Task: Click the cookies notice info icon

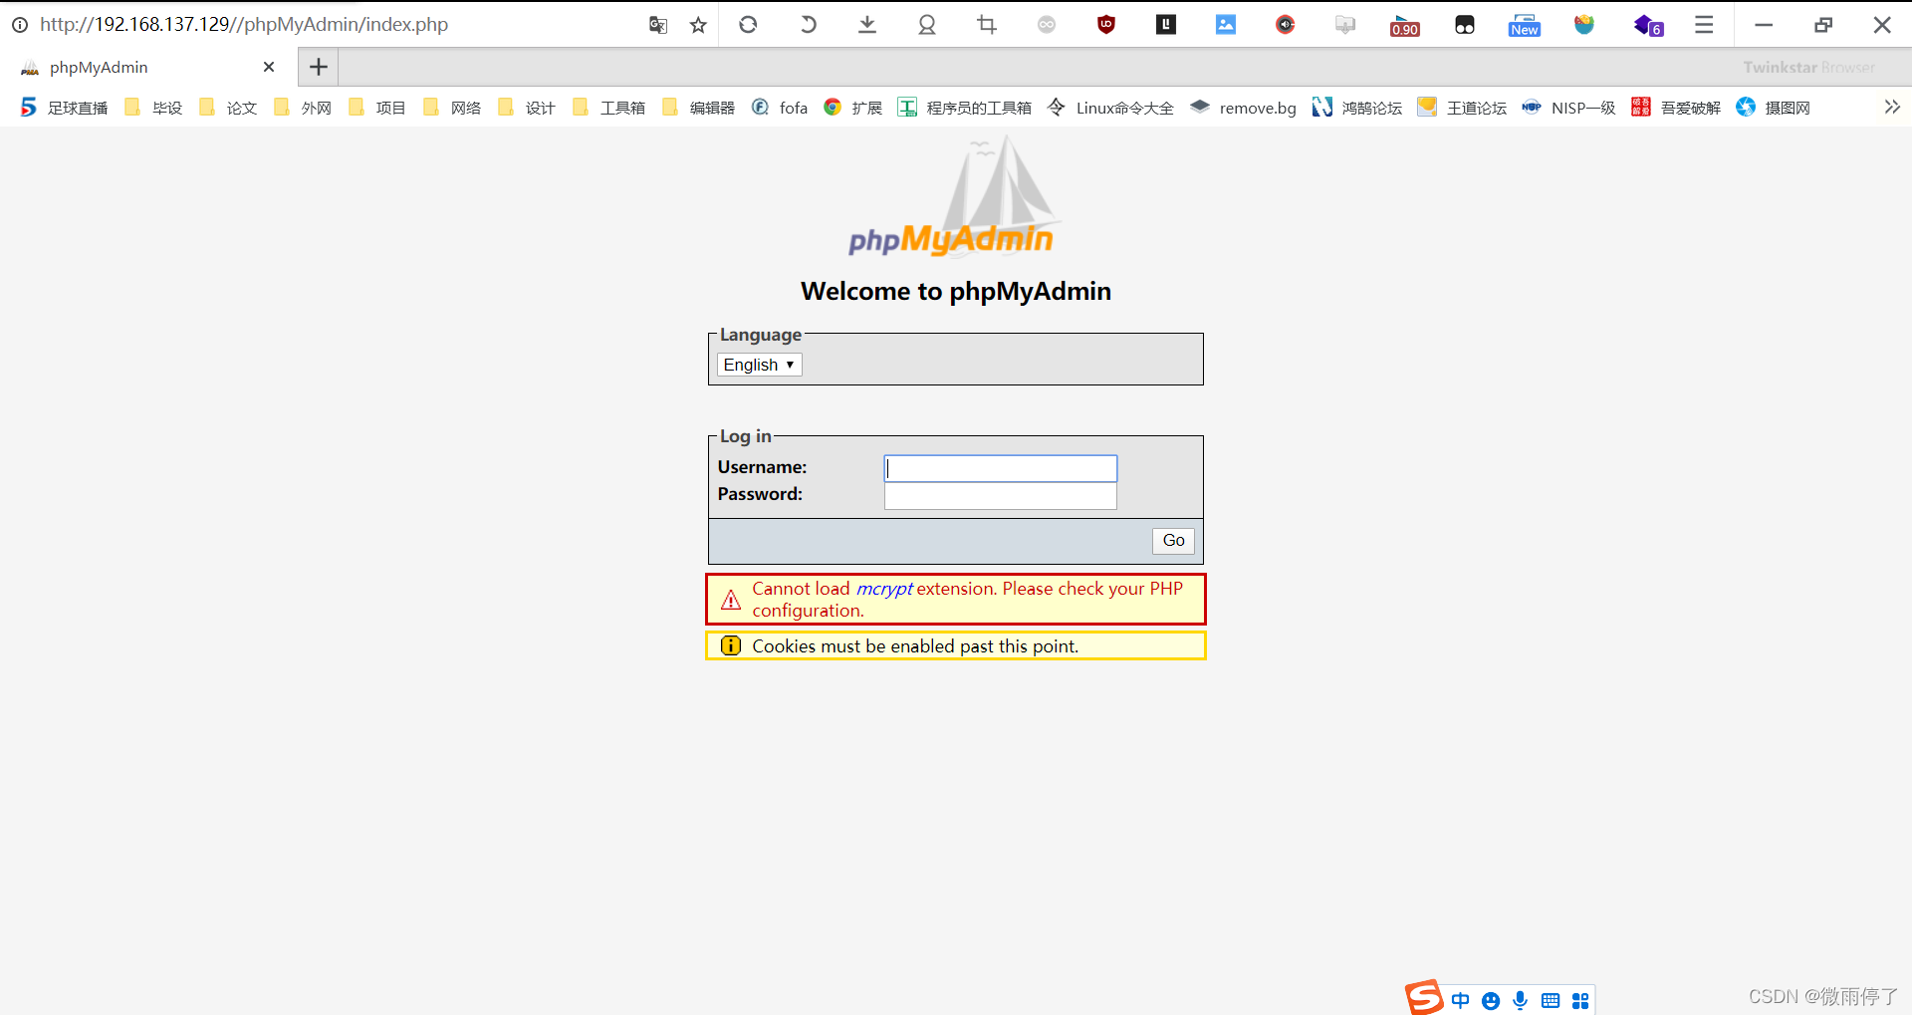Action: click(731, 645)
